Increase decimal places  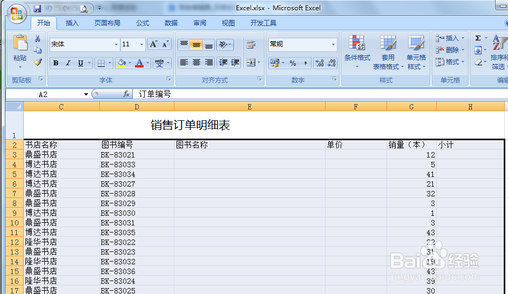coord(320,63)
